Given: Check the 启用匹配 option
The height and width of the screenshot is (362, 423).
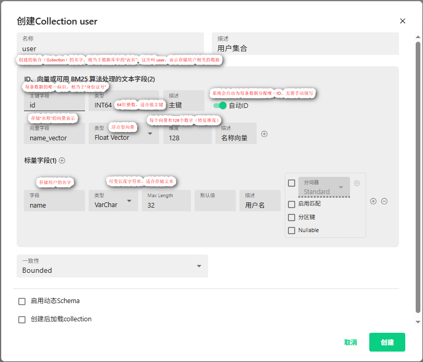Looking at the screenshot, I should pos(292,204).
